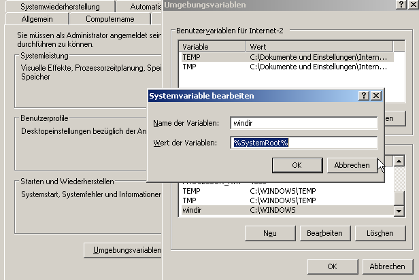Click the Neu button for system variables
This screenshot has height=280, width=419.
(x=269, y=233)
